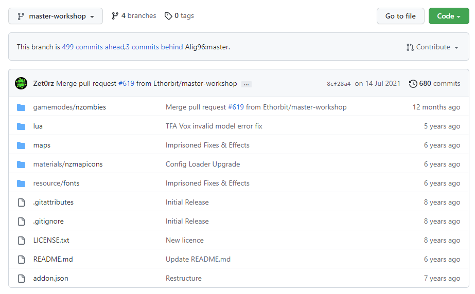Image resolution: width=475 pixels, height=294 pixels.
Task: Click the .gitattributes file icon
Action: [21, 203]
